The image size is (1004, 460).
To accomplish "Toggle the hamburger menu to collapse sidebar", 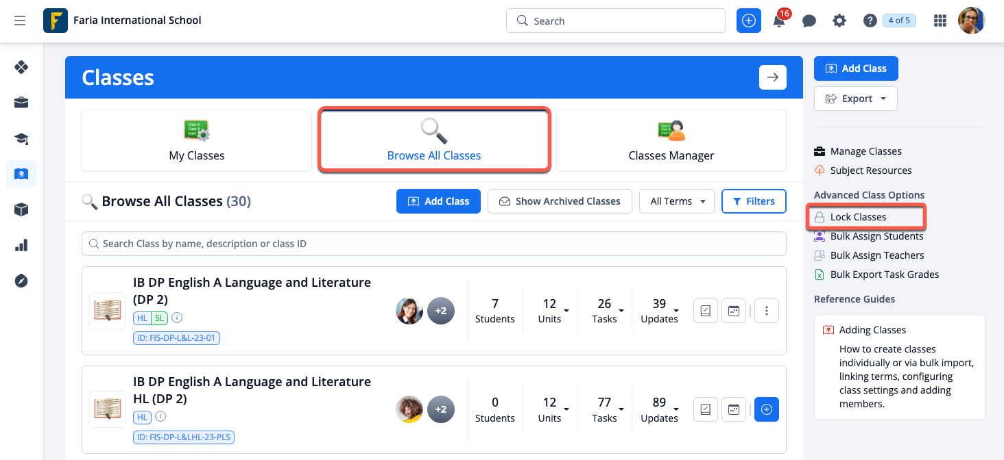I will point(20,21).
